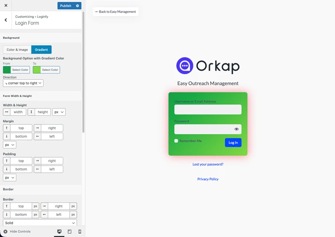The height and width of the screenshot is (237, 335).
Task: Open the Margin px unit dropdown
Action: point(9,145)
